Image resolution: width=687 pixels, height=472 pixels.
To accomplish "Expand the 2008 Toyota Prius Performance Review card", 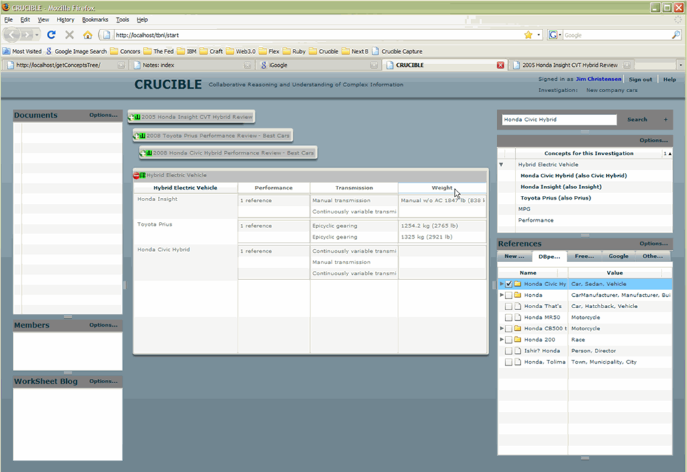I will (136, 136).
